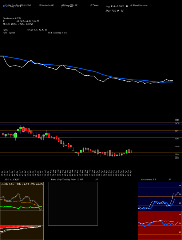The image size is (182, 240).
Task: Click the rotated 61.31 RSI value label
Action: [177, 223]
